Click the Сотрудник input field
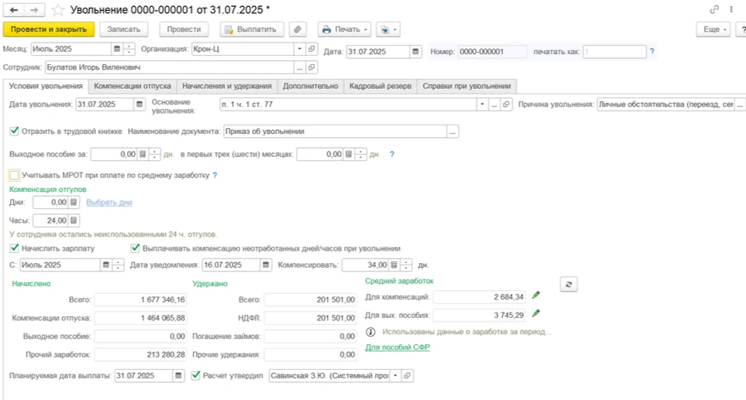The width and height of the screenshot is (746, 400). (170, 67)
